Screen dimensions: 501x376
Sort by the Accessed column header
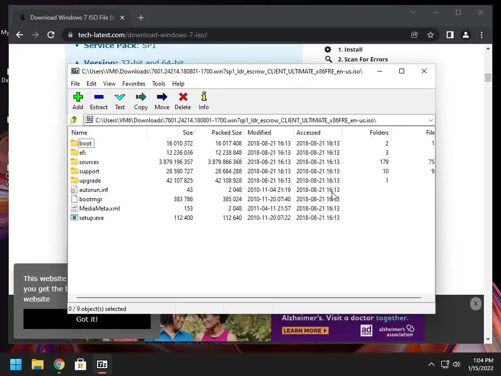pos(318,132)
